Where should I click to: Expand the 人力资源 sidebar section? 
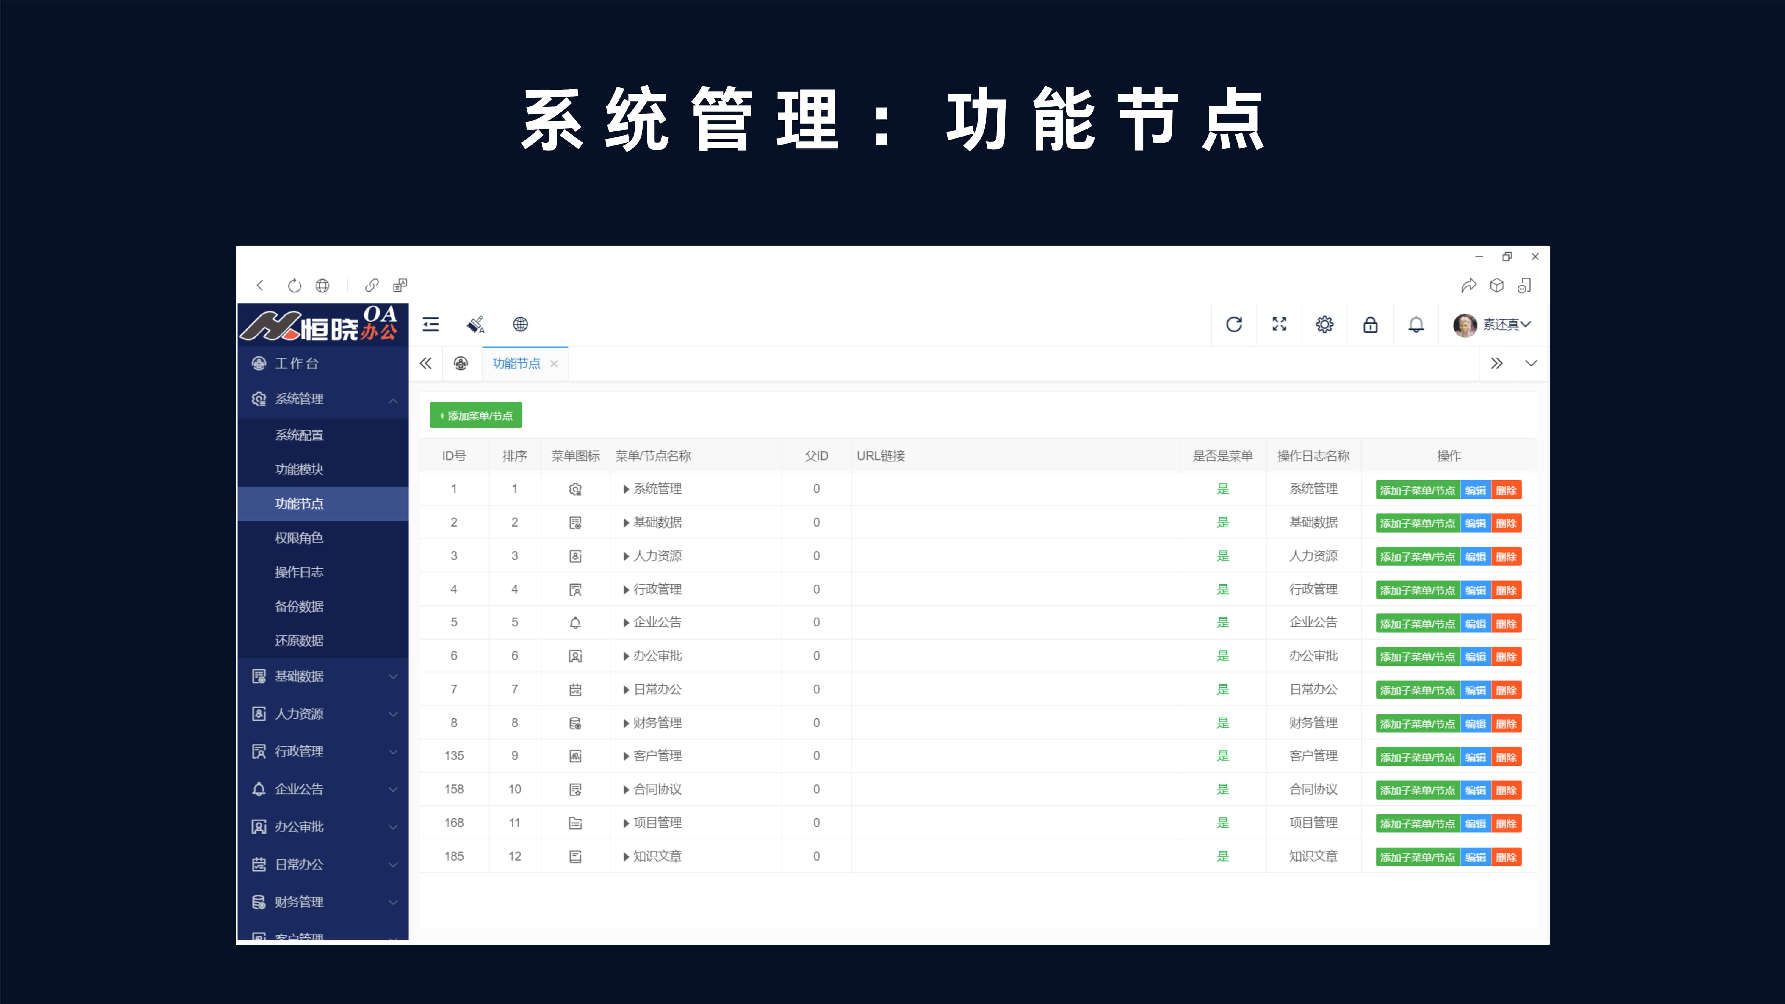[x=393, y=714]
